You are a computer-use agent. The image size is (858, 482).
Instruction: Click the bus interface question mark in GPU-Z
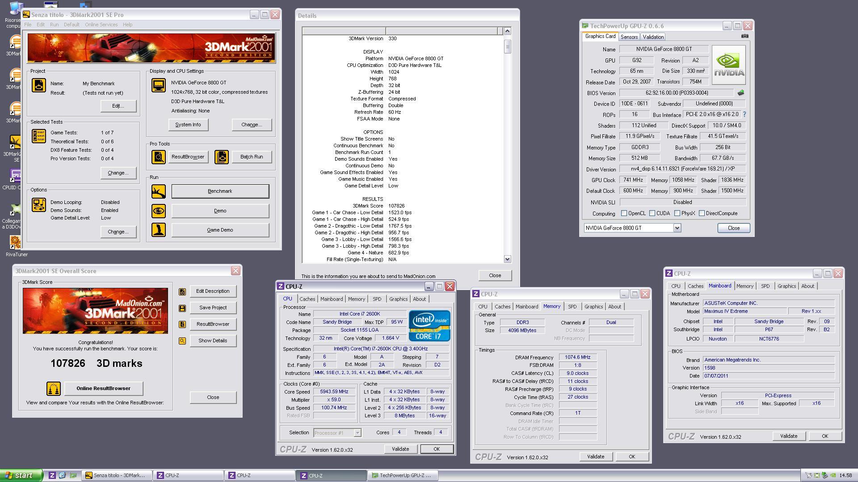tap(744, 114)
